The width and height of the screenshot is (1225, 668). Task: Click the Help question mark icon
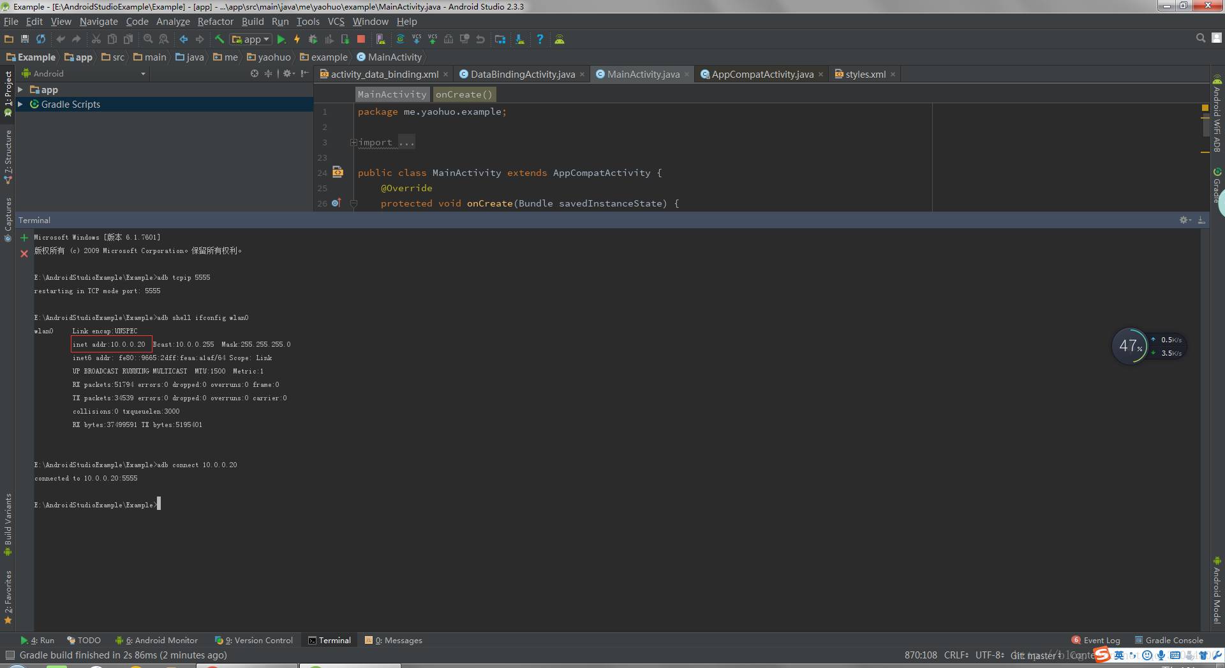540,40
